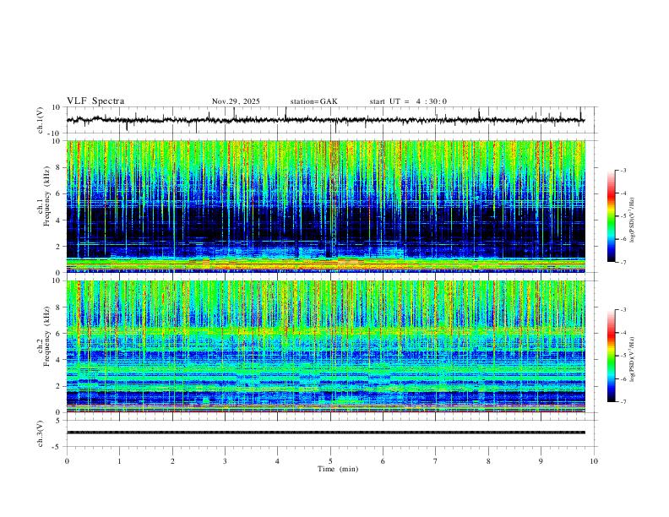
Task: Click the ch.3 thick black trace
Action: point(325,433)
